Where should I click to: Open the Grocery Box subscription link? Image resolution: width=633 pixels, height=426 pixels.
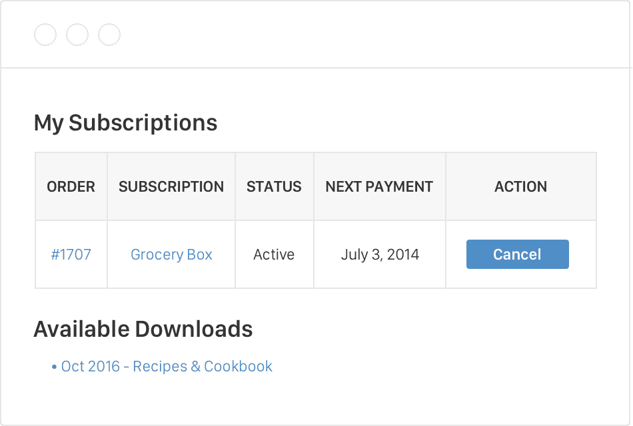(171, 254)
